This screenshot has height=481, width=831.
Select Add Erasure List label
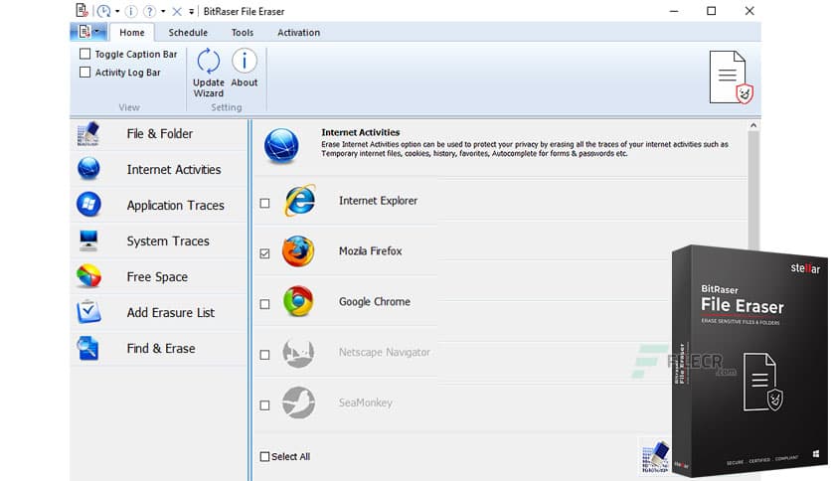pos(171,312)
